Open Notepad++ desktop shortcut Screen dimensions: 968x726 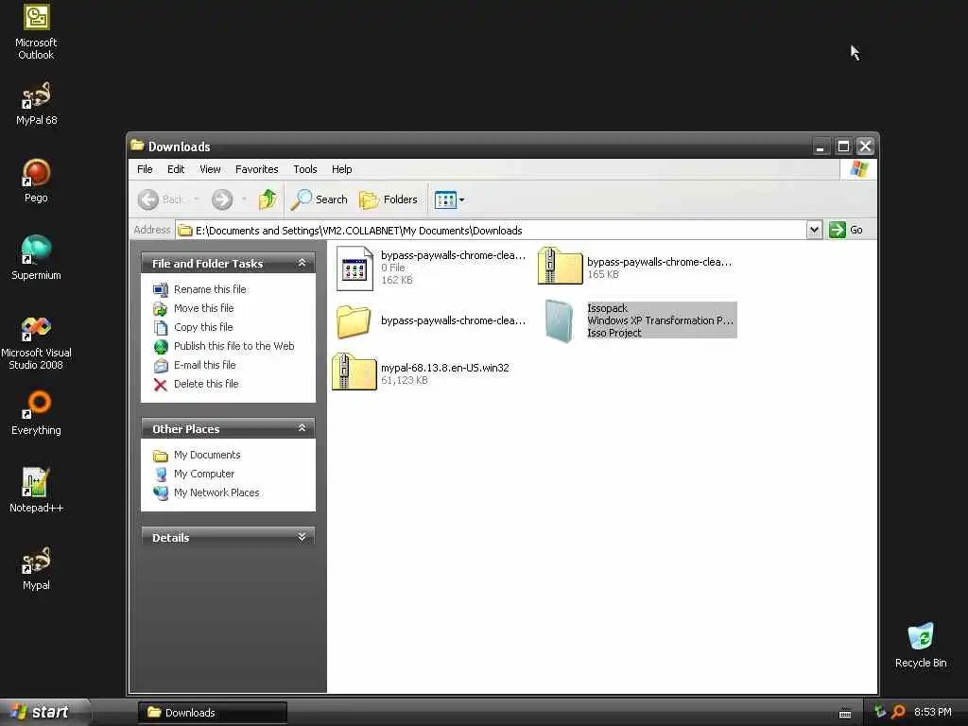point(36,491)
